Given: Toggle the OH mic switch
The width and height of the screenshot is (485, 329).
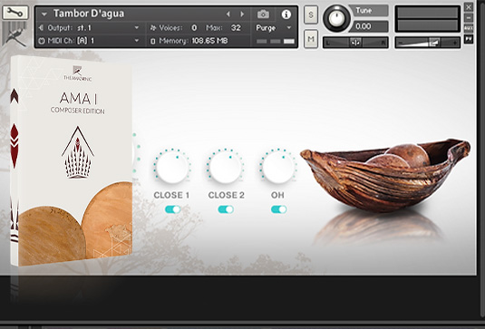Looking at the screenshot, I should [278, 209].
